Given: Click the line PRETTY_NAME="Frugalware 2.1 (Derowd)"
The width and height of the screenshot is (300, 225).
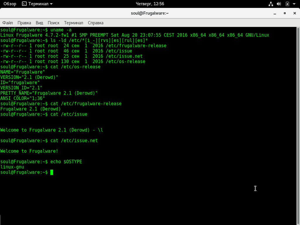Looking at the screenshot, I should coord(49,93).
